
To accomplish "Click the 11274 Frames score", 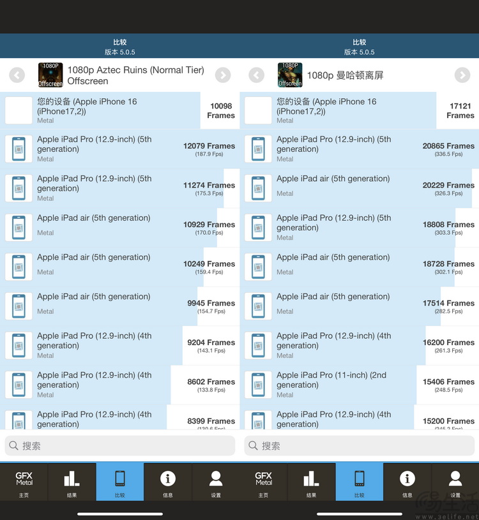I will point(209,185).
